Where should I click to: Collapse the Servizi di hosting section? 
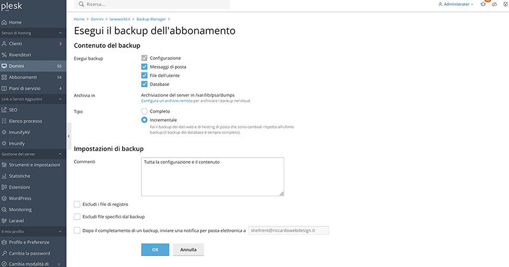click(61, 33)
